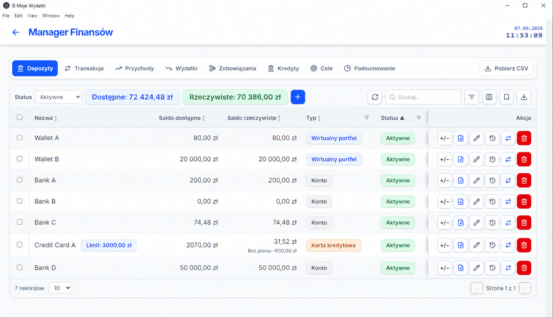553x318 pixels.
Task: Switch to the Wydatki tab
Action: tap(181, 68)
